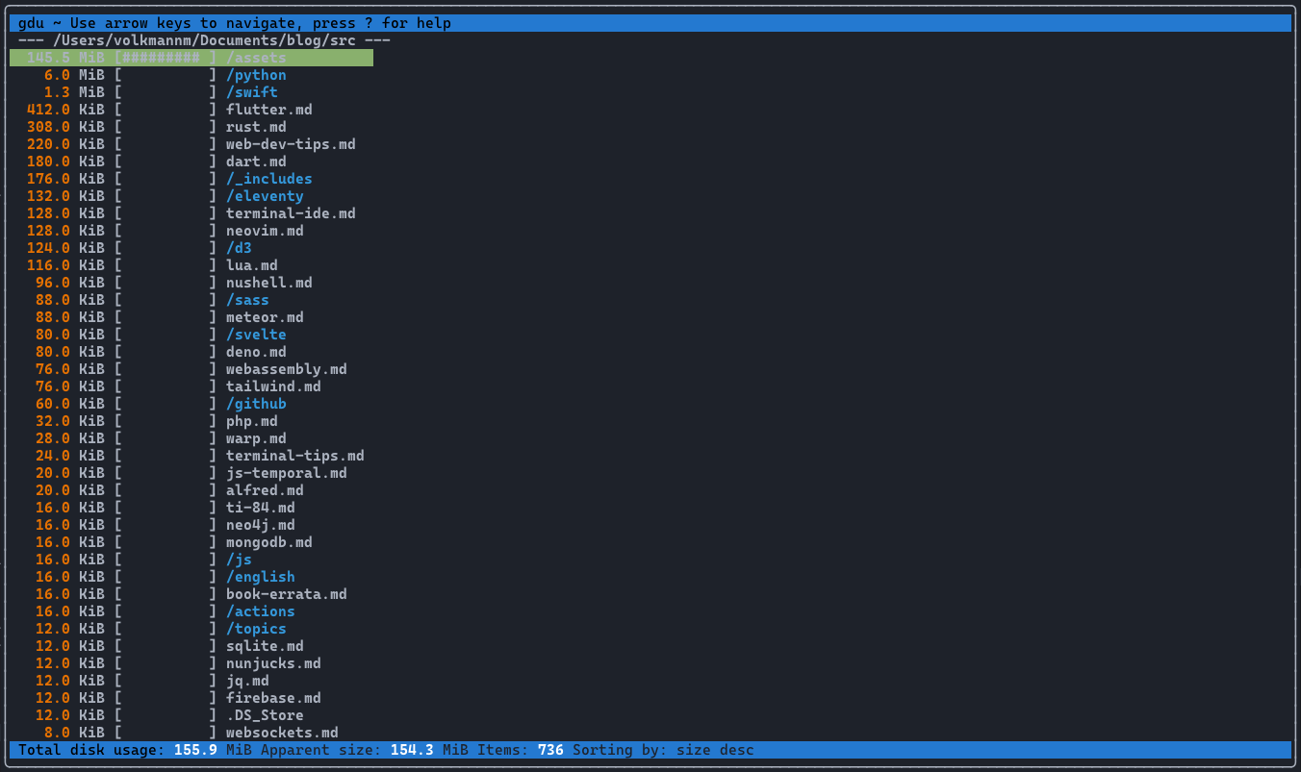Screen dimensions: 1301x772
Task: Click the rust.md file entry
Action: point(256,127)
